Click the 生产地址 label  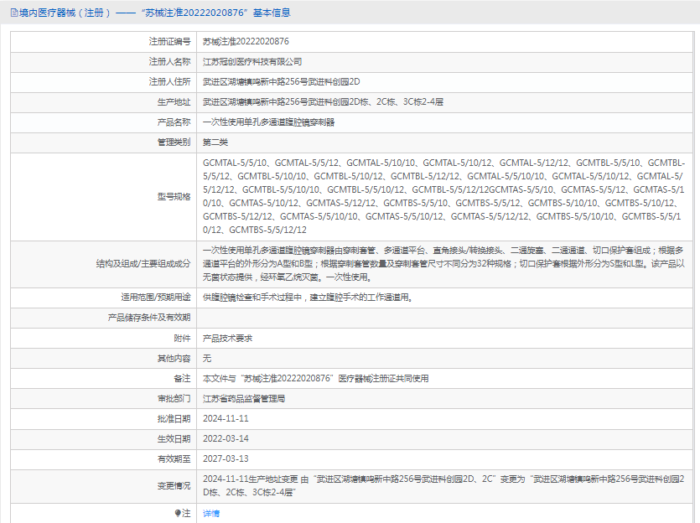click(174, 101)
